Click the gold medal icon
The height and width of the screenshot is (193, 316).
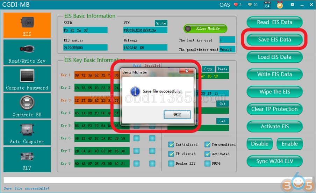(x=280, y=5)
